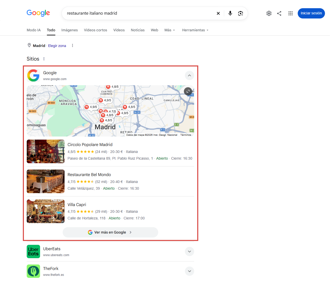Click the share icon in the header
The width and height of the screenshot is (330, 281).
click(x=279, y=13)
